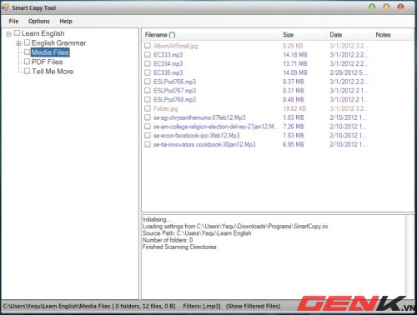Collapse the Learn English tree node
Screen dimensions: 417x315
[x=9, y=34]
